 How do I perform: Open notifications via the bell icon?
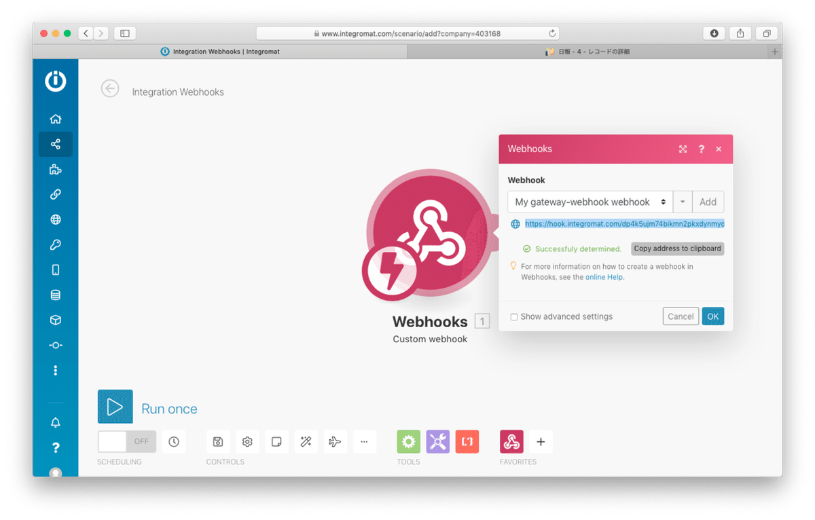click(x=56, y=422)
